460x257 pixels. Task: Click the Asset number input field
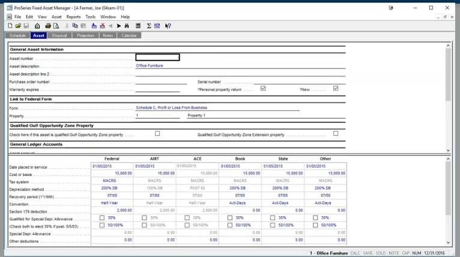[157, 58]
